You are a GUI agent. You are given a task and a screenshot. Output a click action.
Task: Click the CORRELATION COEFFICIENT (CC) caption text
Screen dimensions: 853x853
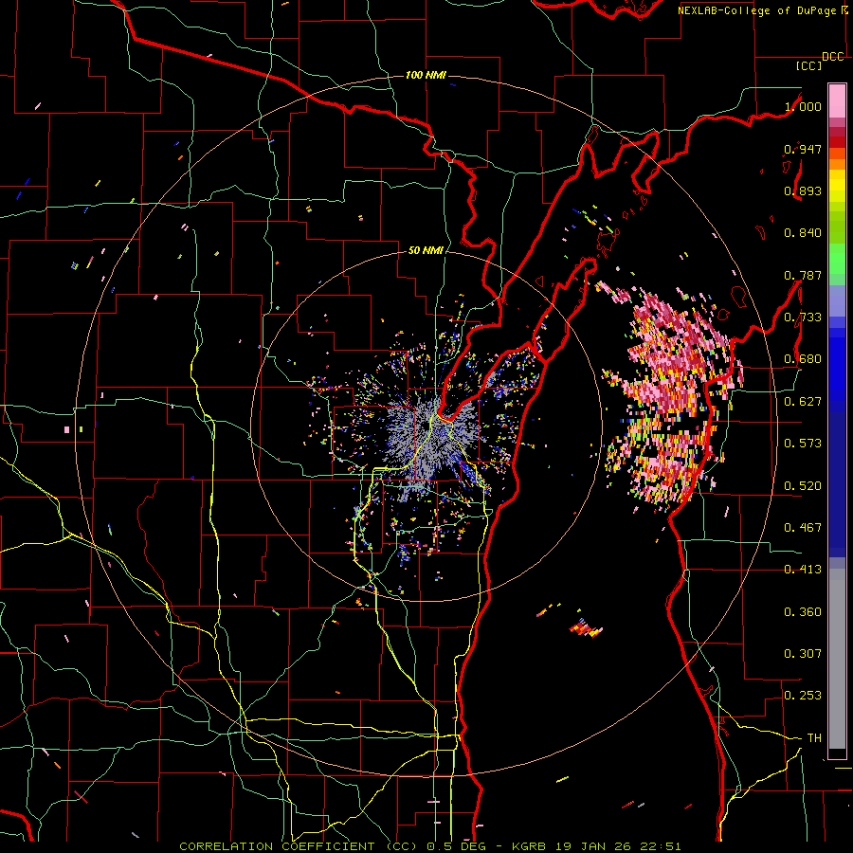click(x=299, y=846)
